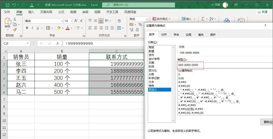This screenshot has width=273, height=139.
Task: Align cell content to middle
Action: point(96,21)
